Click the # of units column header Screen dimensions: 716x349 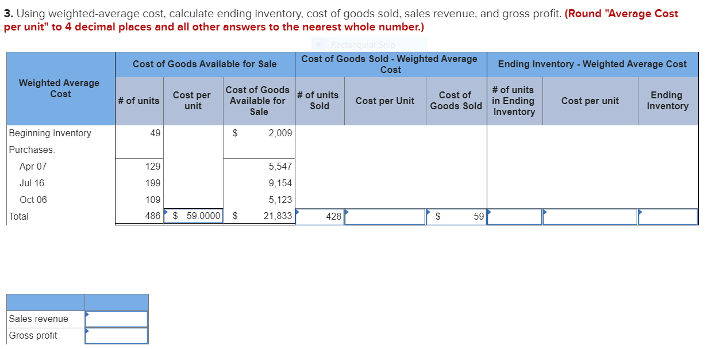tap(138, 101)
